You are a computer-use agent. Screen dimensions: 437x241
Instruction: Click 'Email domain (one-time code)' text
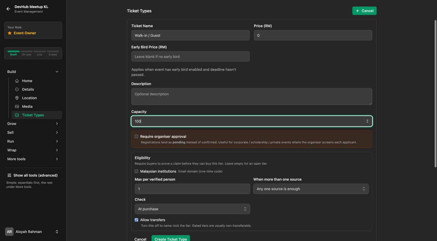(200, 172)
